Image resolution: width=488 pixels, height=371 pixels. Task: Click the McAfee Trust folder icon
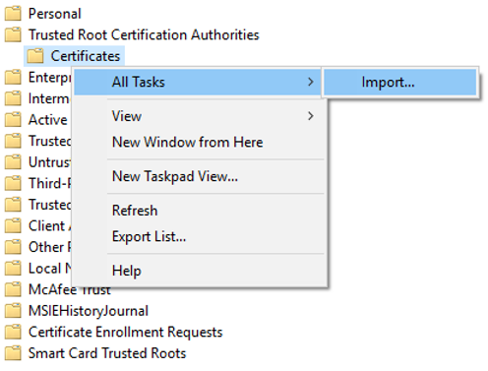tap(13, 289)
